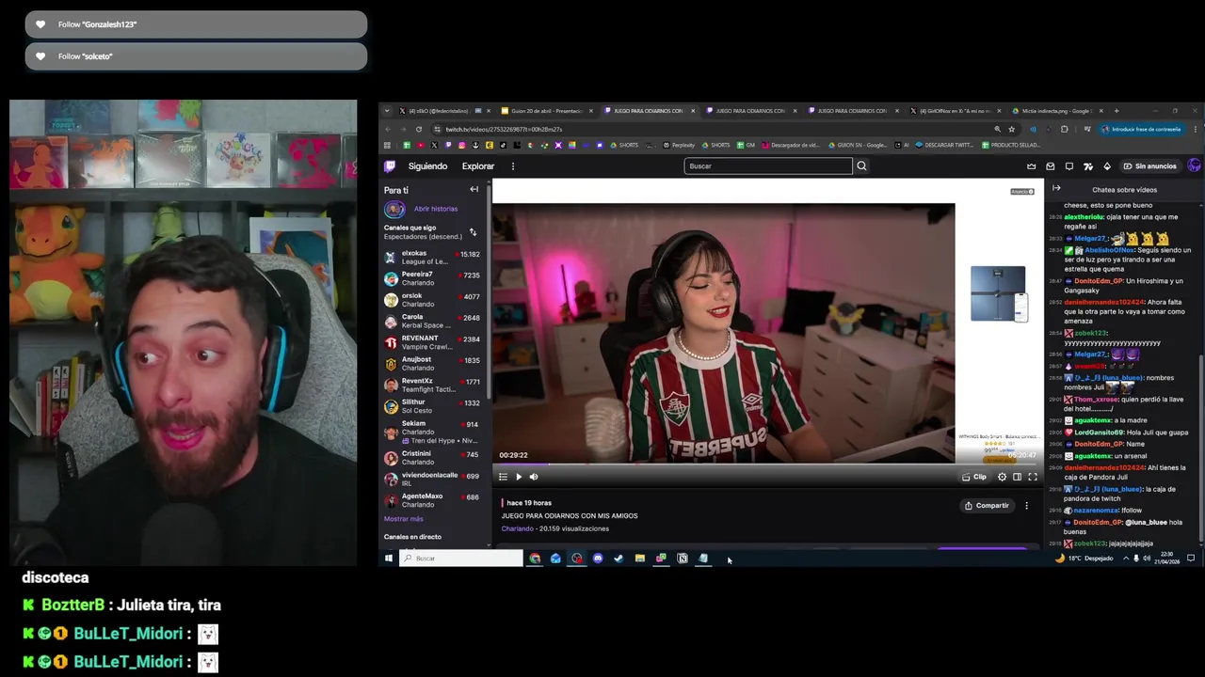Open the elxokas channel
1205x677 pixels.
(432, 258)
